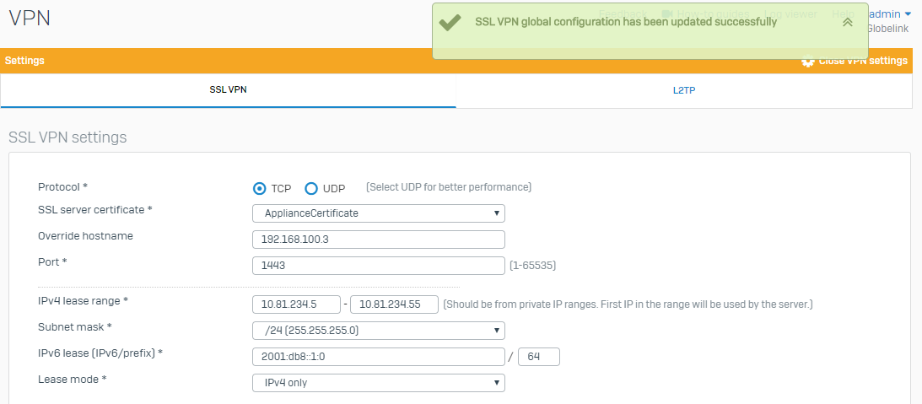
Task: Expand the Subnet mask dropdown
Action: (379, 330)
